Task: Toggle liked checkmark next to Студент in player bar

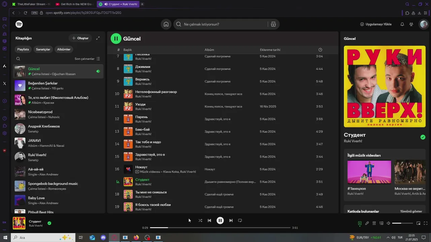Action: [49, 223]
